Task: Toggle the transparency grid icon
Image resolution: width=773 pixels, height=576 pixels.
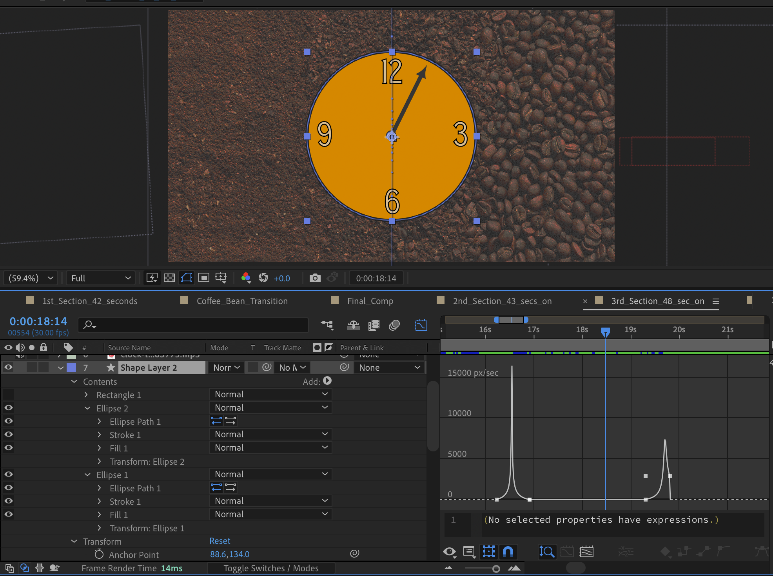Action: click(169, 278)
